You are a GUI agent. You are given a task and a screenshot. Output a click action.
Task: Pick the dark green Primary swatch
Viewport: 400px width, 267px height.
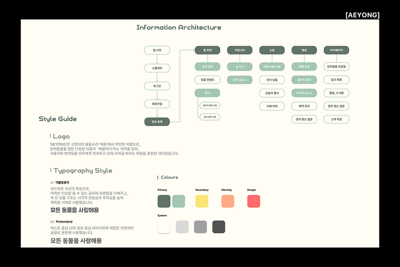point(164,201)
